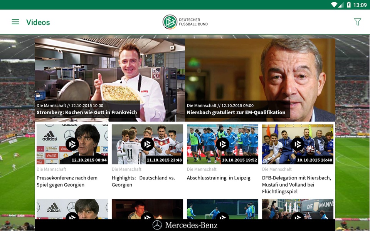Screen dimensions: 370x231
Task: Tap the Wi-Fi status icon
Action: 334,5
